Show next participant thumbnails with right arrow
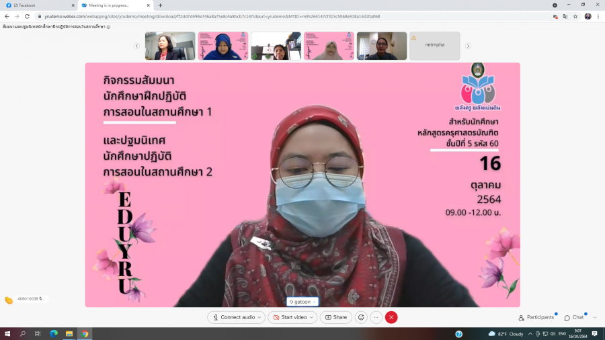605x340 pixels. click(468, 46)
